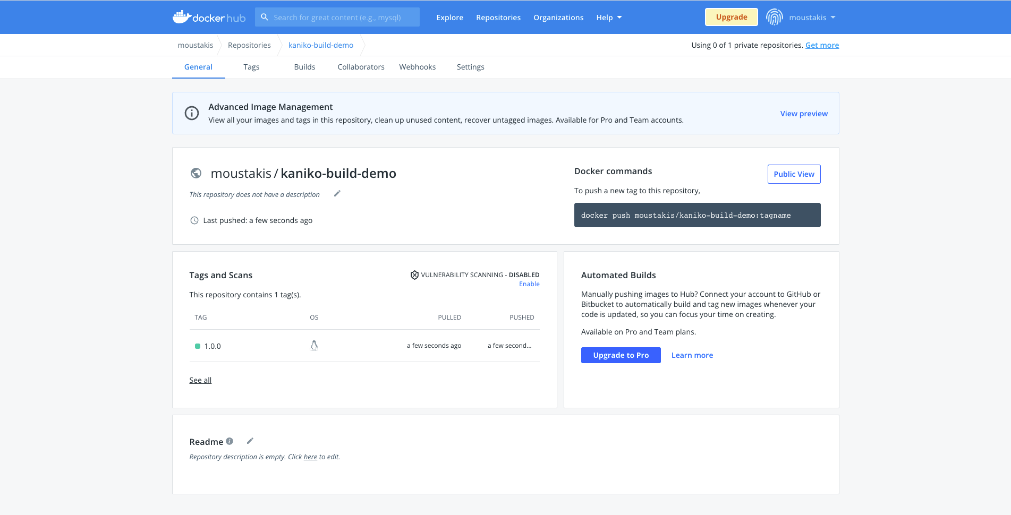Click the Repositories breadcrumb
This screenshot has width=1011, height=515.
249,45
